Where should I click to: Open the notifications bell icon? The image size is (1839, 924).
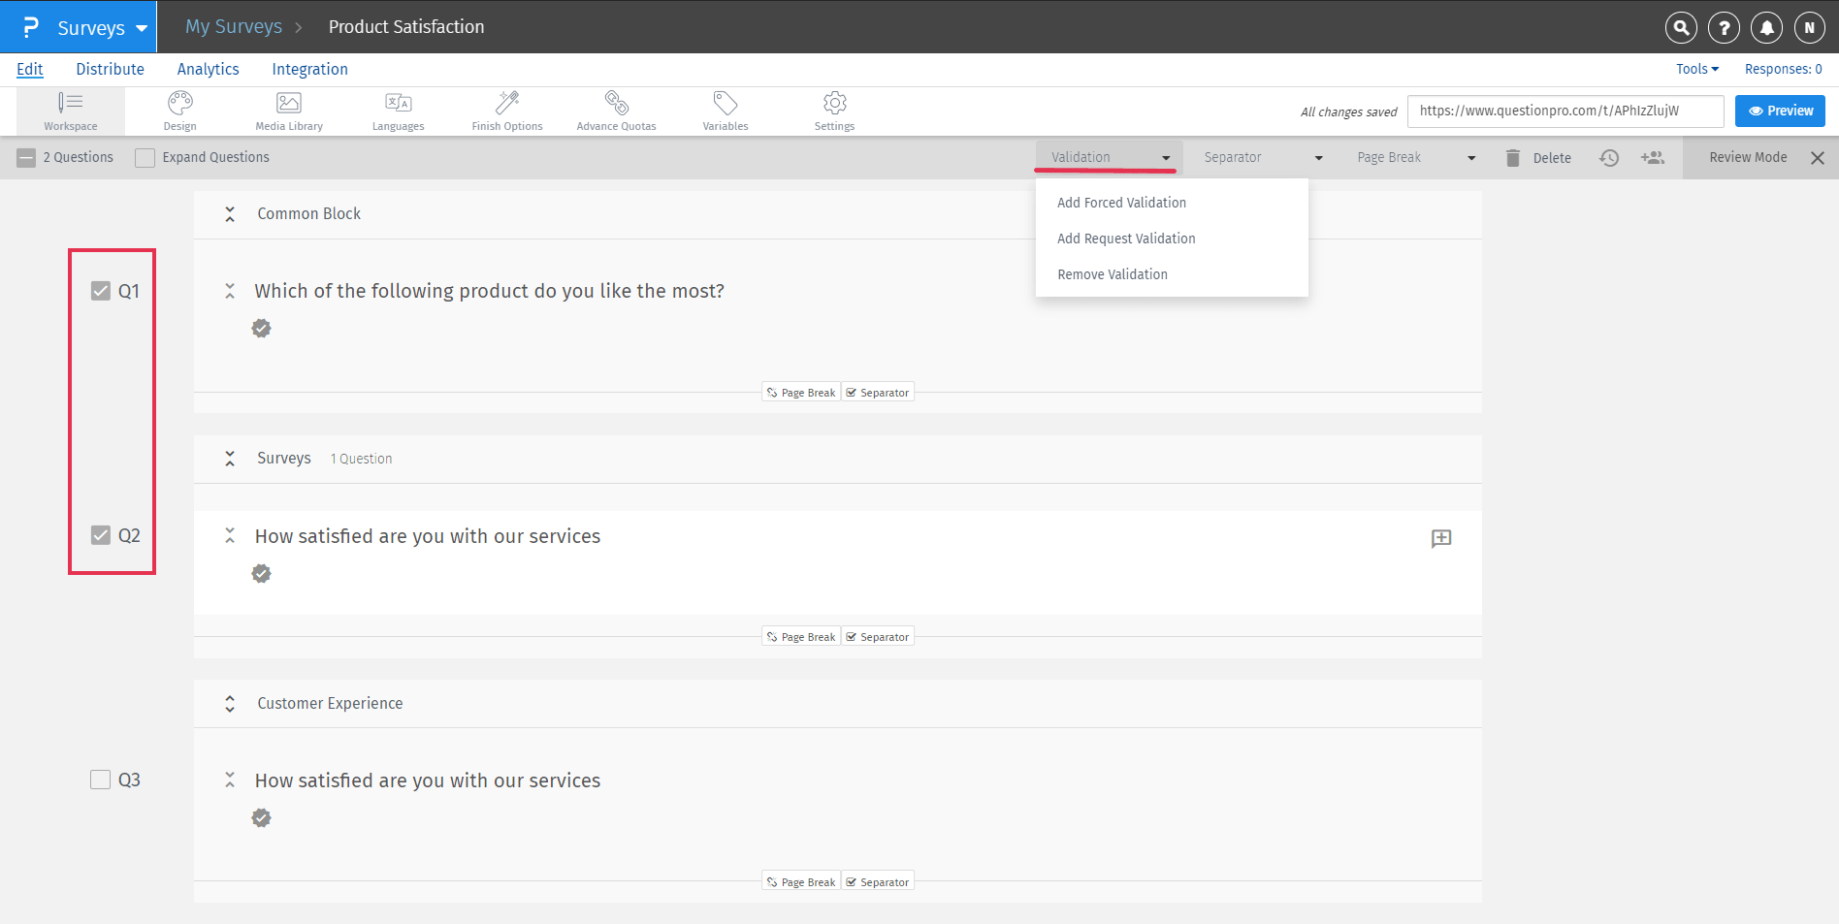(x=1766, y=28)
